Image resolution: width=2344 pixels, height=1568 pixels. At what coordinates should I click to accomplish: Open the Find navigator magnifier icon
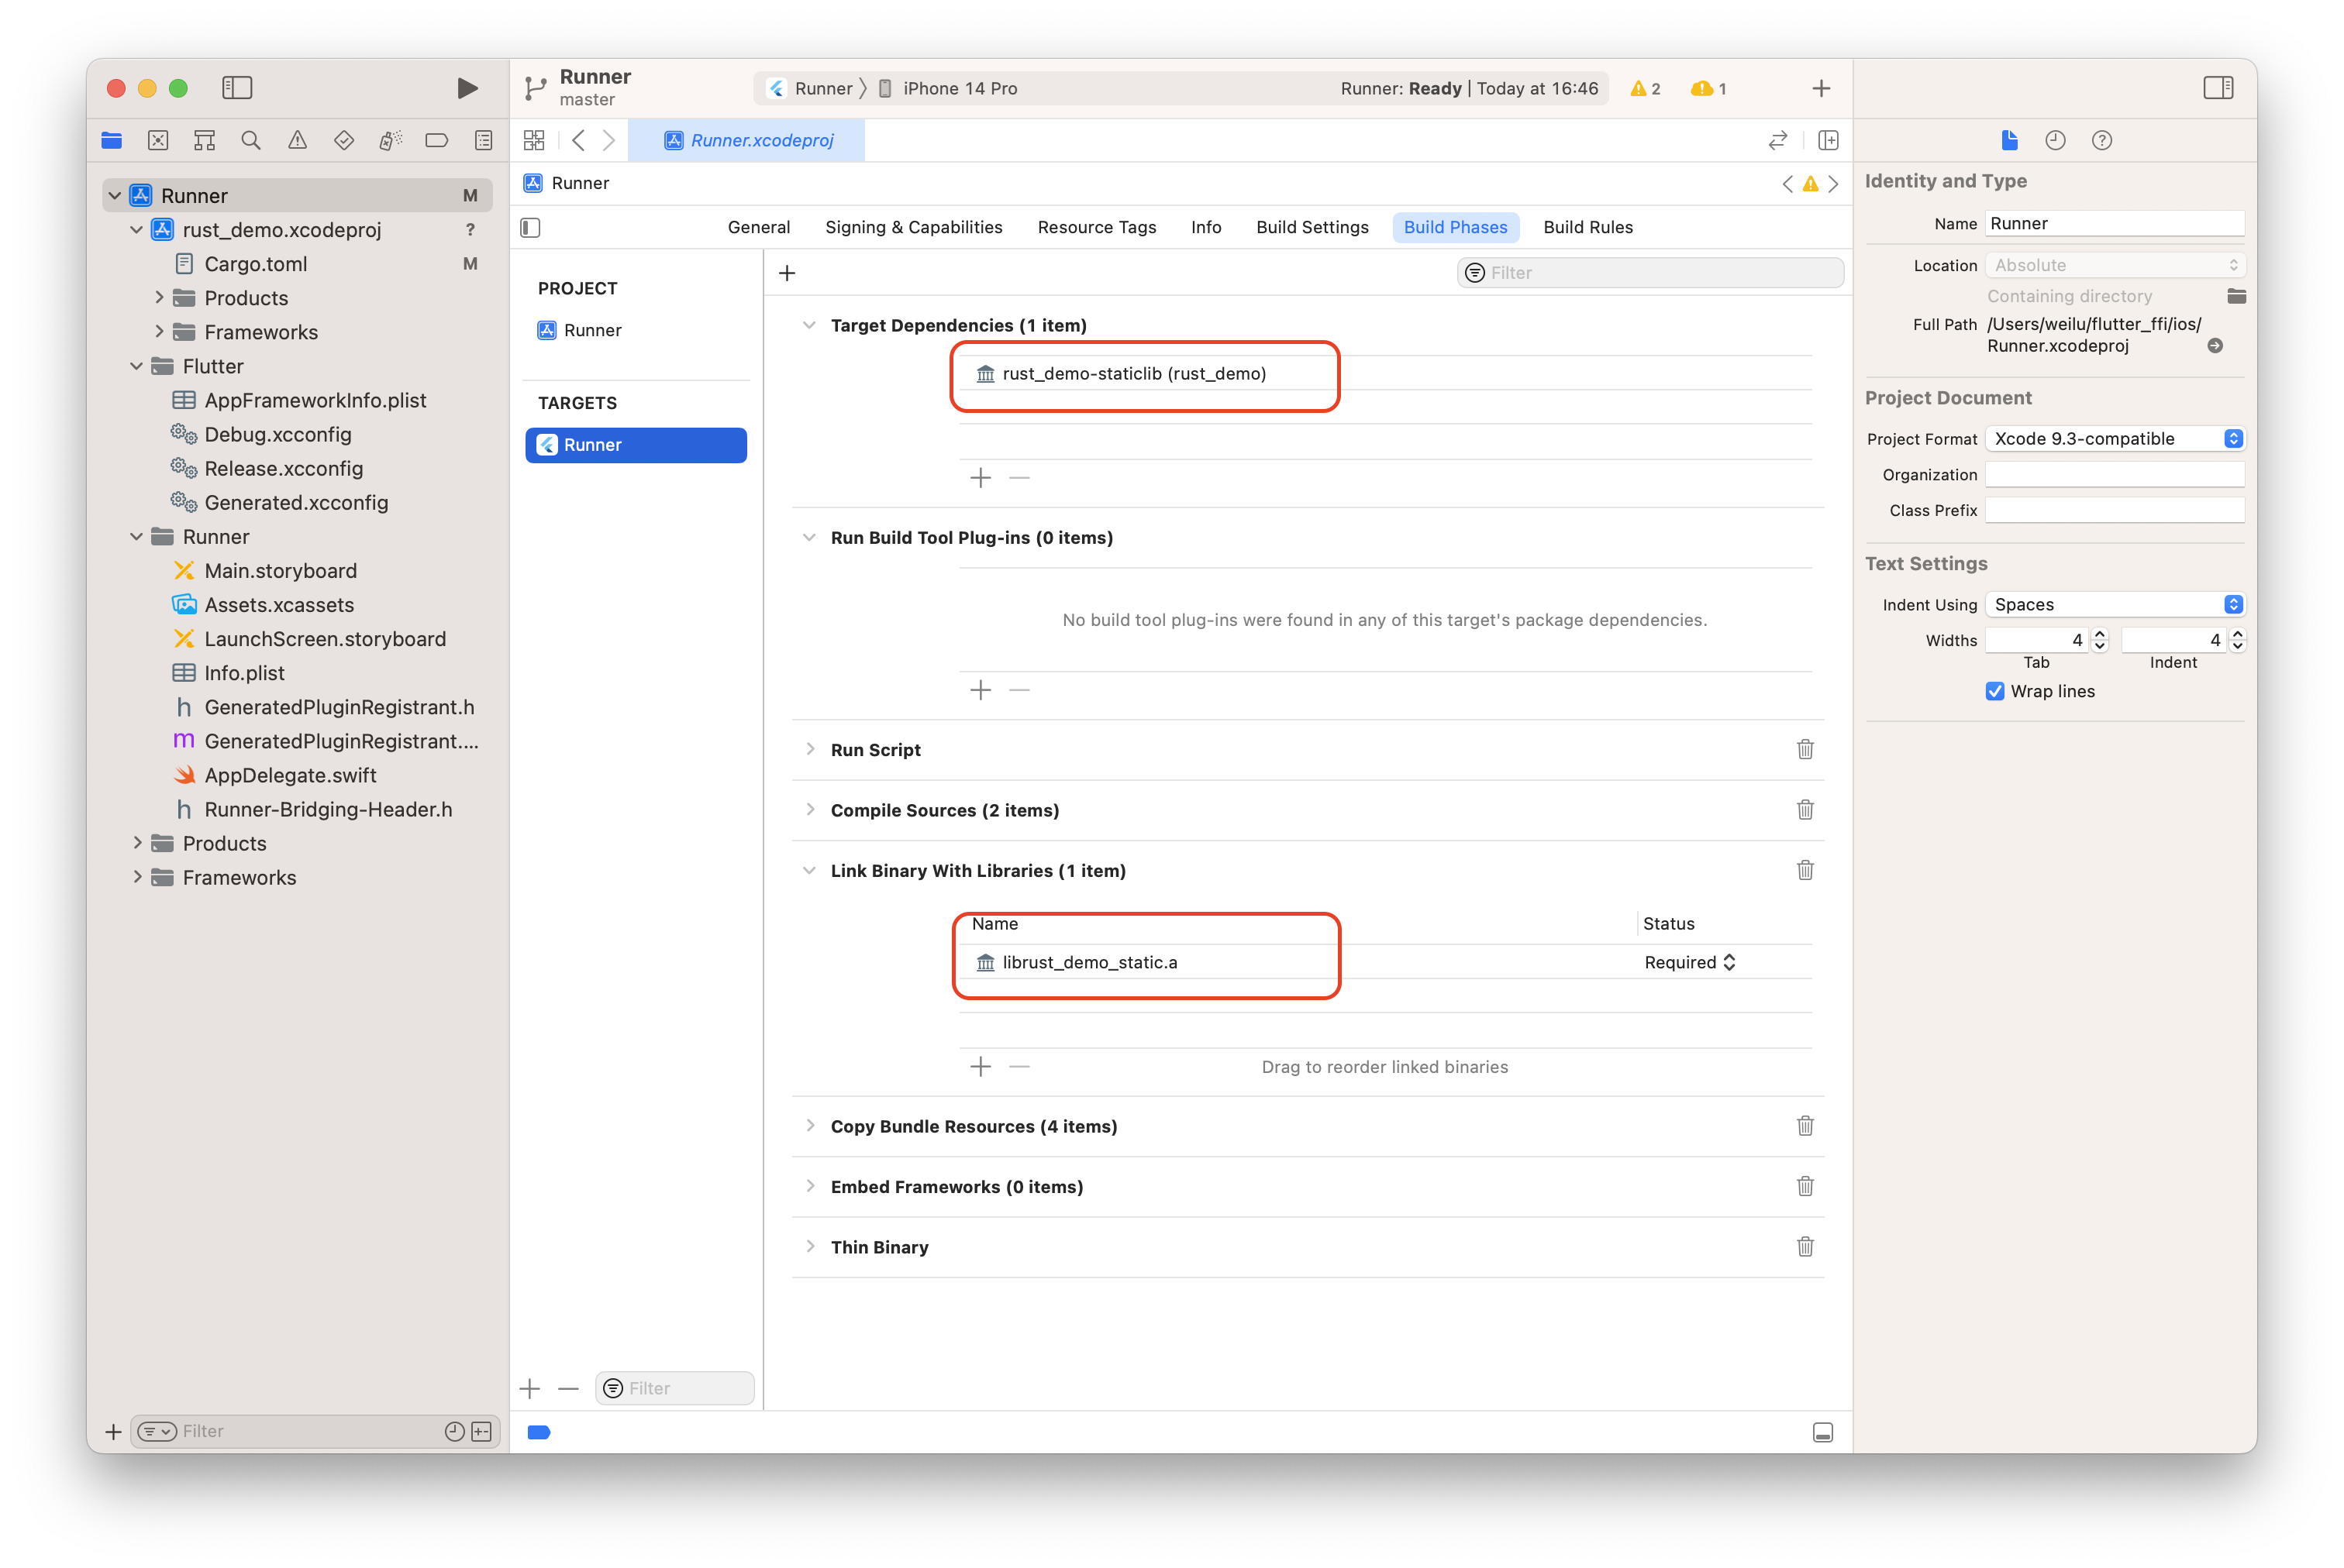pos(251,140)
